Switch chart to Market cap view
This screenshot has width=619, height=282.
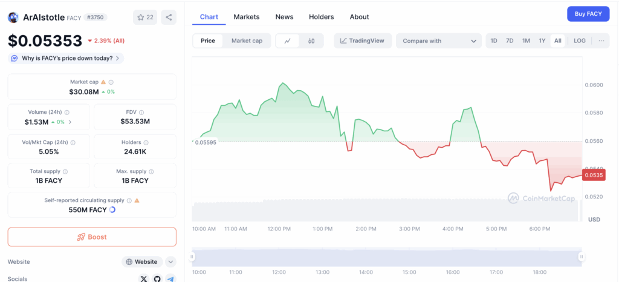[247, 41]
